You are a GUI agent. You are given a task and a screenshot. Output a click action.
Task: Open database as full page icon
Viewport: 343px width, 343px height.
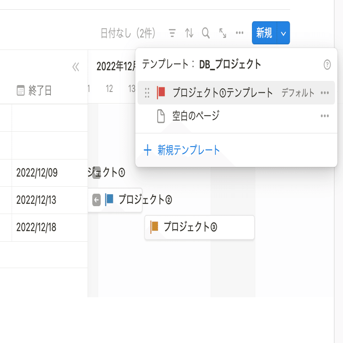click(x=223, y=33)
